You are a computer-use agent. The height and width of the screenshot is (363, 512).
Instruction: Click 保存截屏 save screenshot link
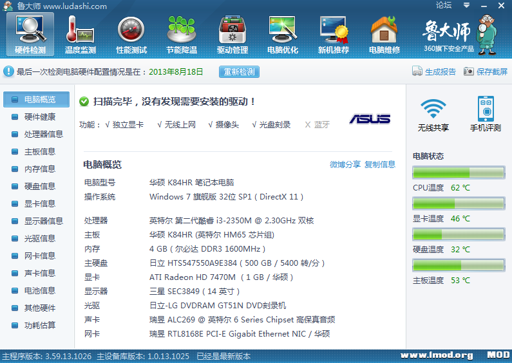coord(492,71)
